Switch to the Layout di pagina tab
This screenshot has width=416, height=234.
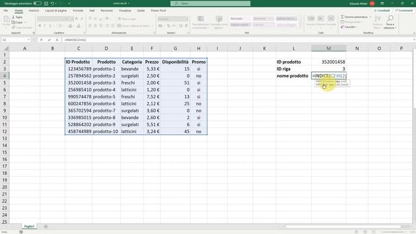(56, 10)
